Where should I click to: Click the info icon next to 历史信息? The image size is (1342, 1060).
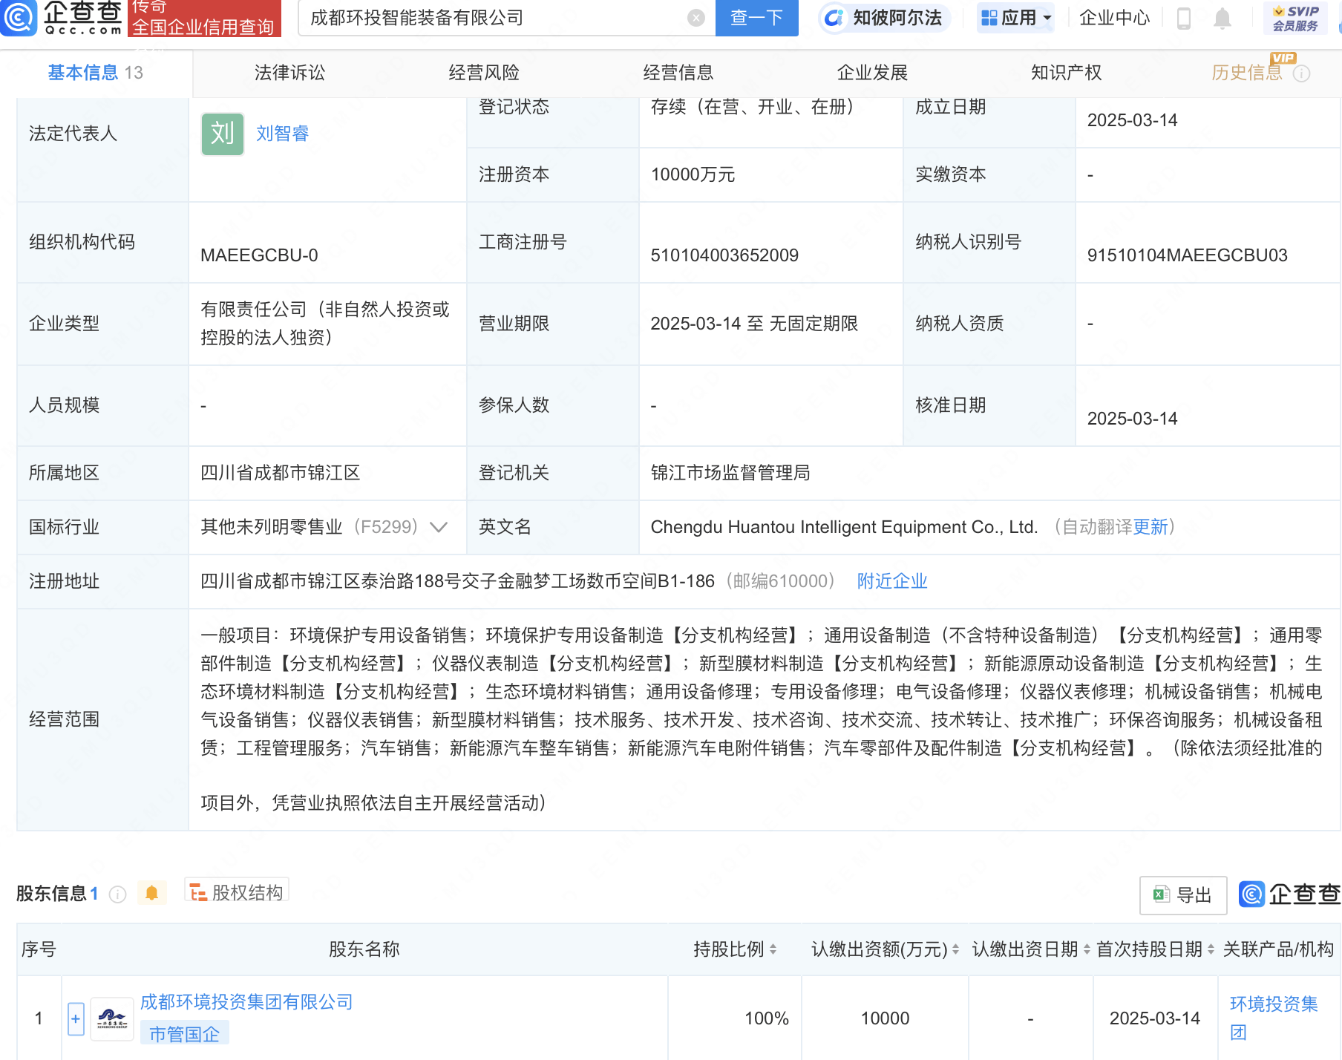1301,73
